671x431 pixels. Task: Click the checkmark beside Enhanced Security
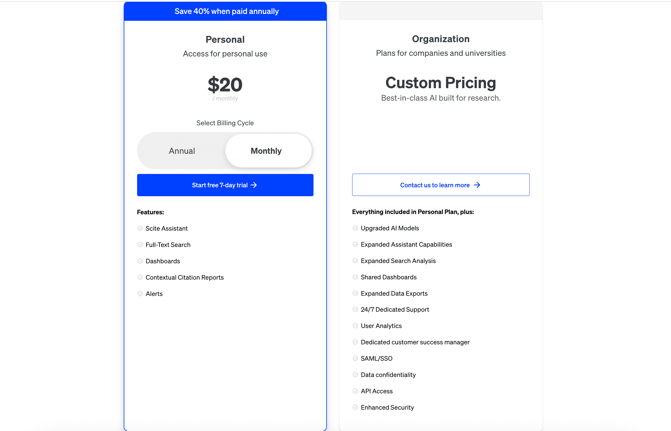[x=355, y=407]
